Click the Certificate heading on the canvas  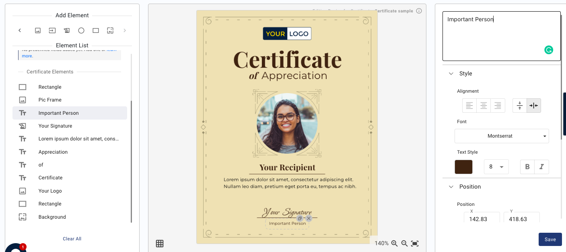pyautogui.click(x=287, y=60)
